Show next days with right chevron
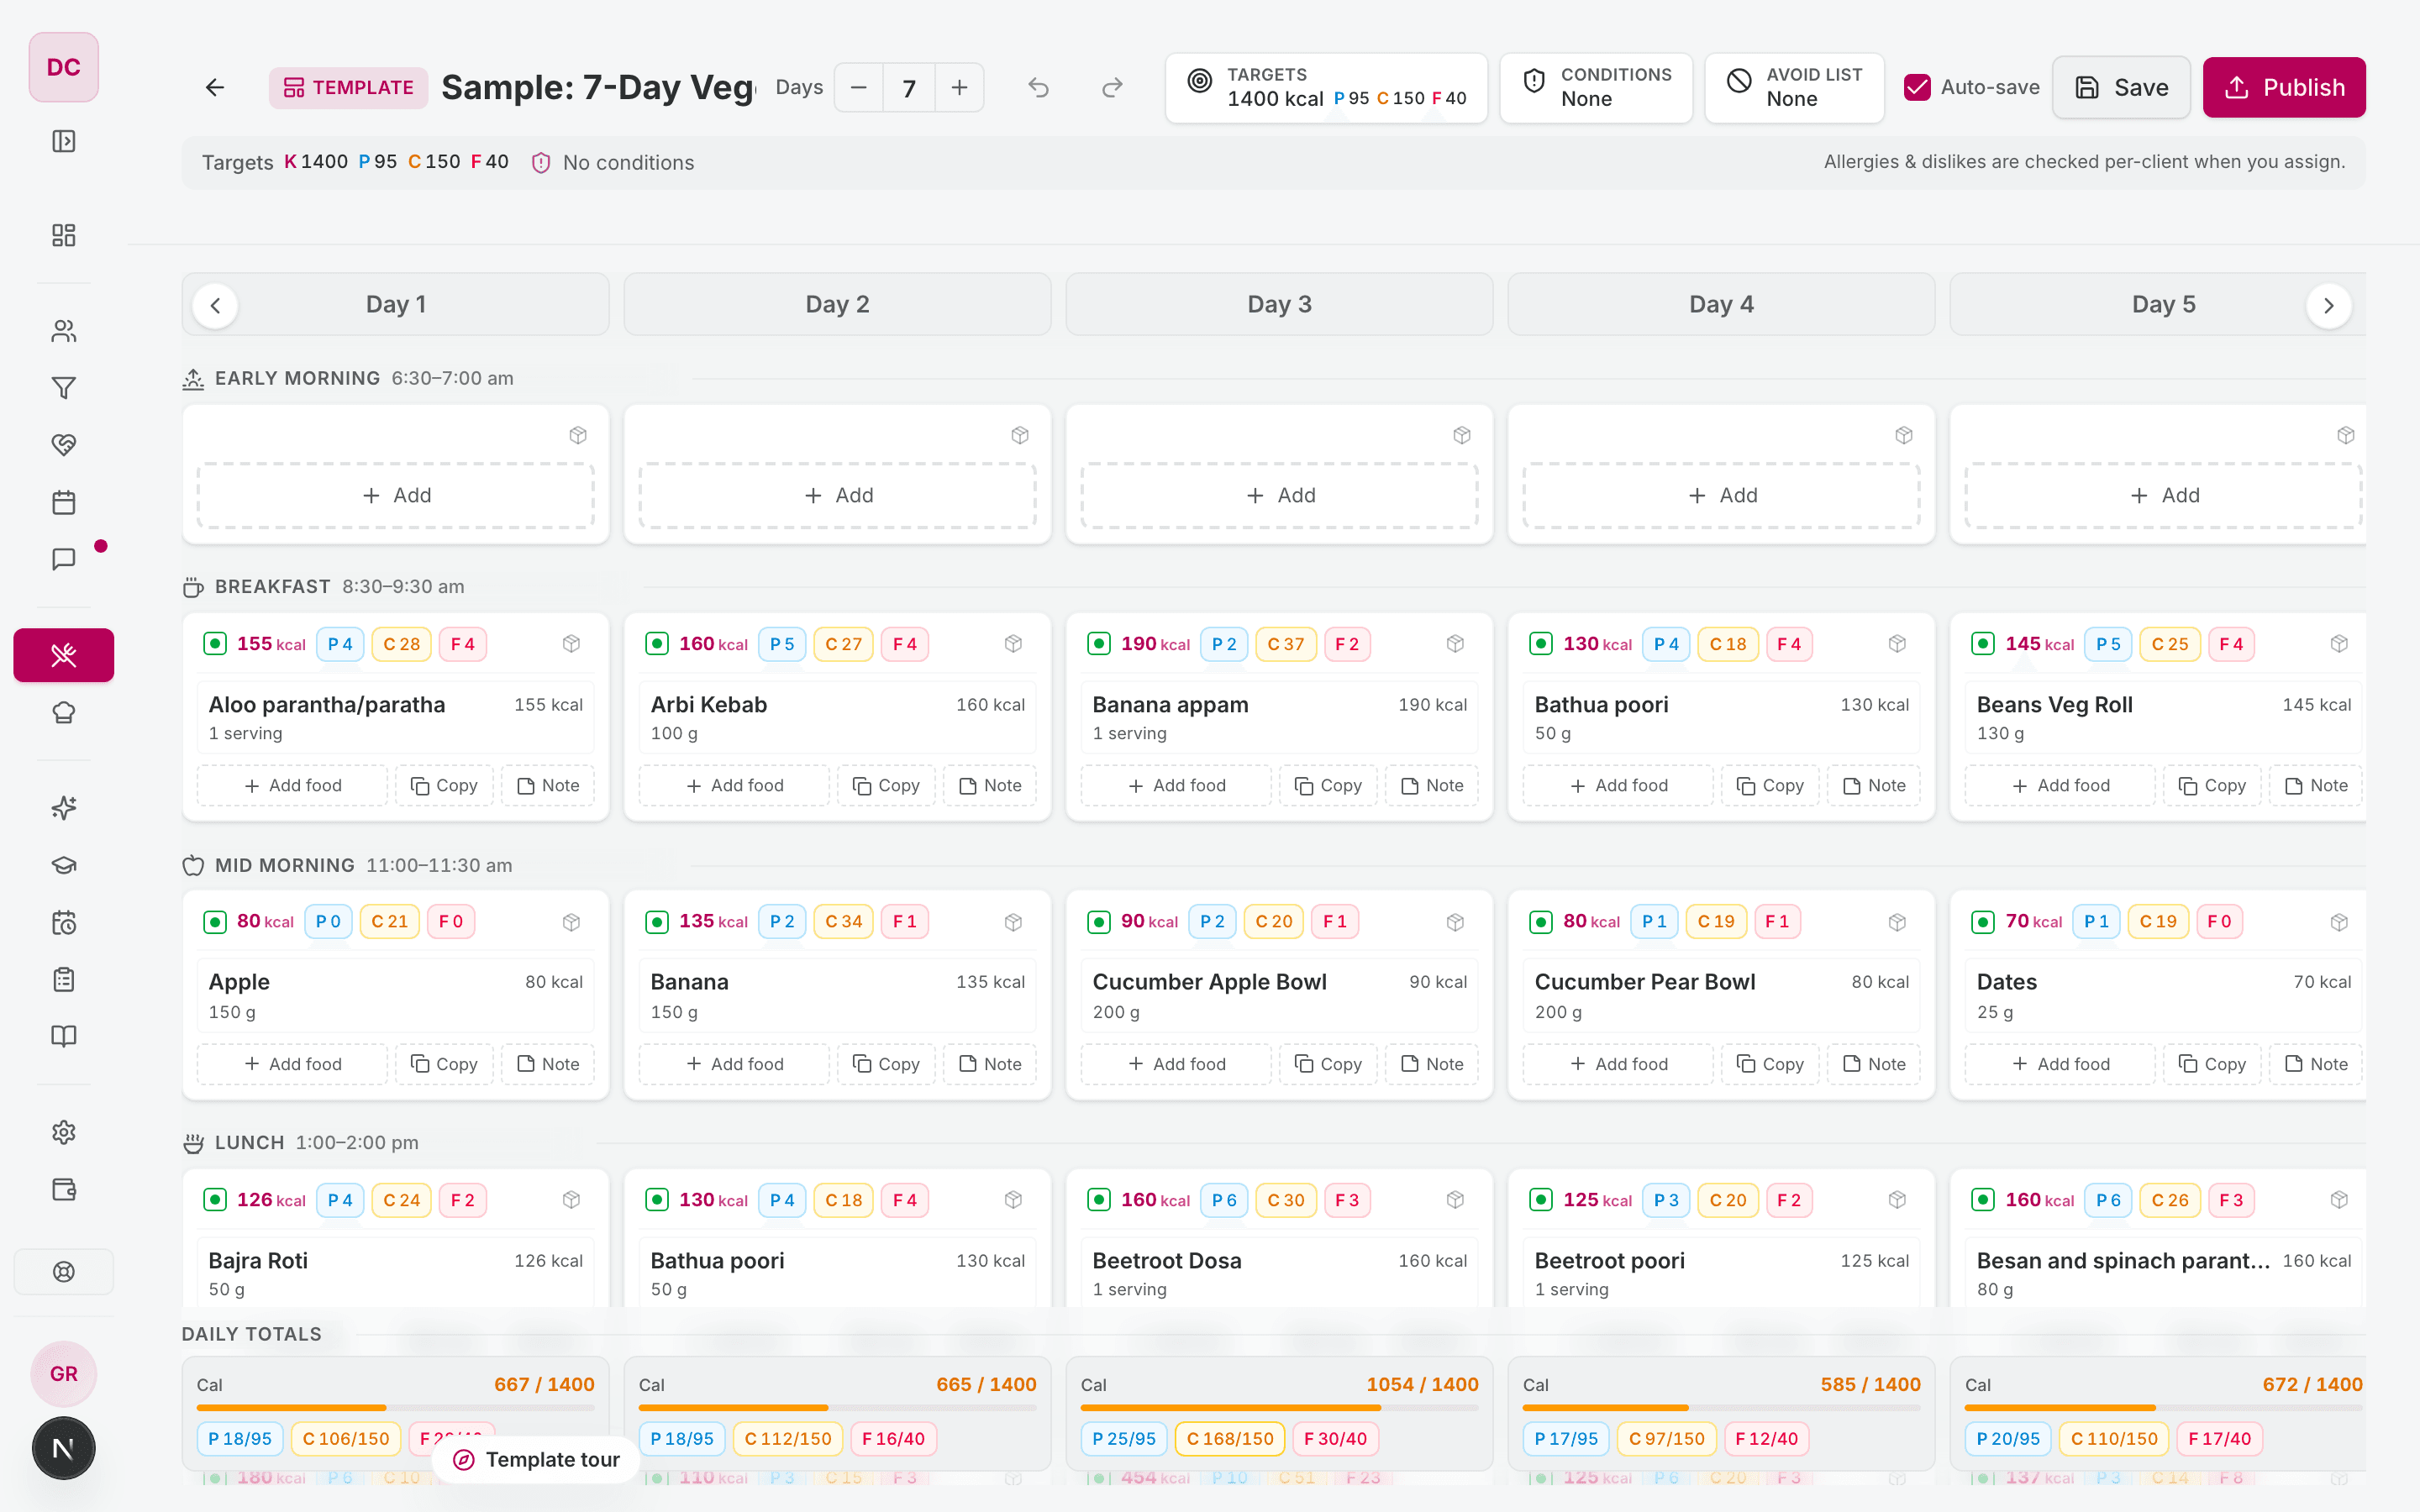The height and width of the screenshot is (1512, 2420). coord(2328,305)
